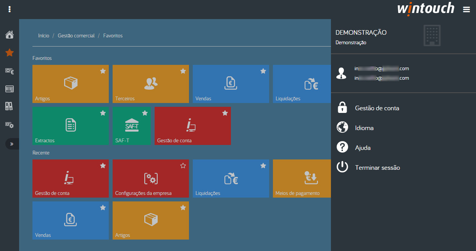Go to Gestão comercial breadcrumb link
Screen dimensions: 476x251
point(76,35)
